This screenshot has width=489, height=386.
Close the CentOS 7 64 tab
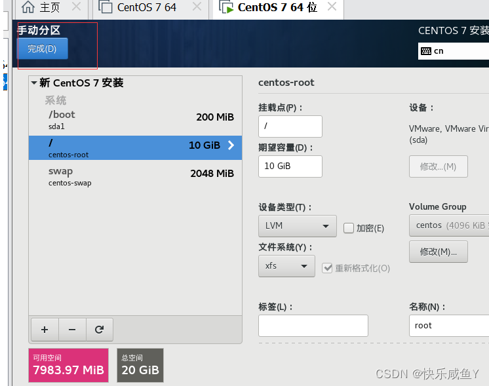(x=197, y=7)
